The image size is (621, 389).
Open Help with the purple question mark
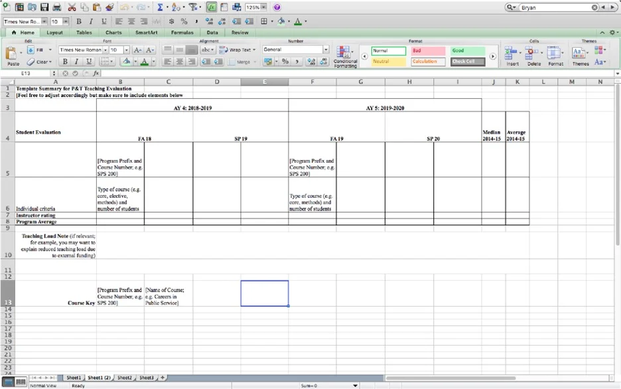pos(277,7)
